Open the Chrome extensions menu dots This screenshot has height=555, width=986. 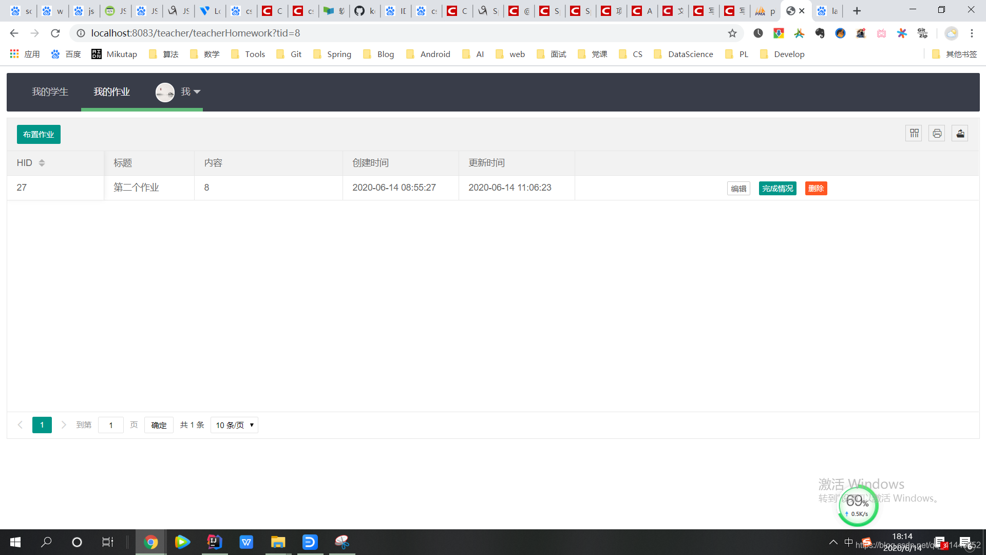click(972, 33)
